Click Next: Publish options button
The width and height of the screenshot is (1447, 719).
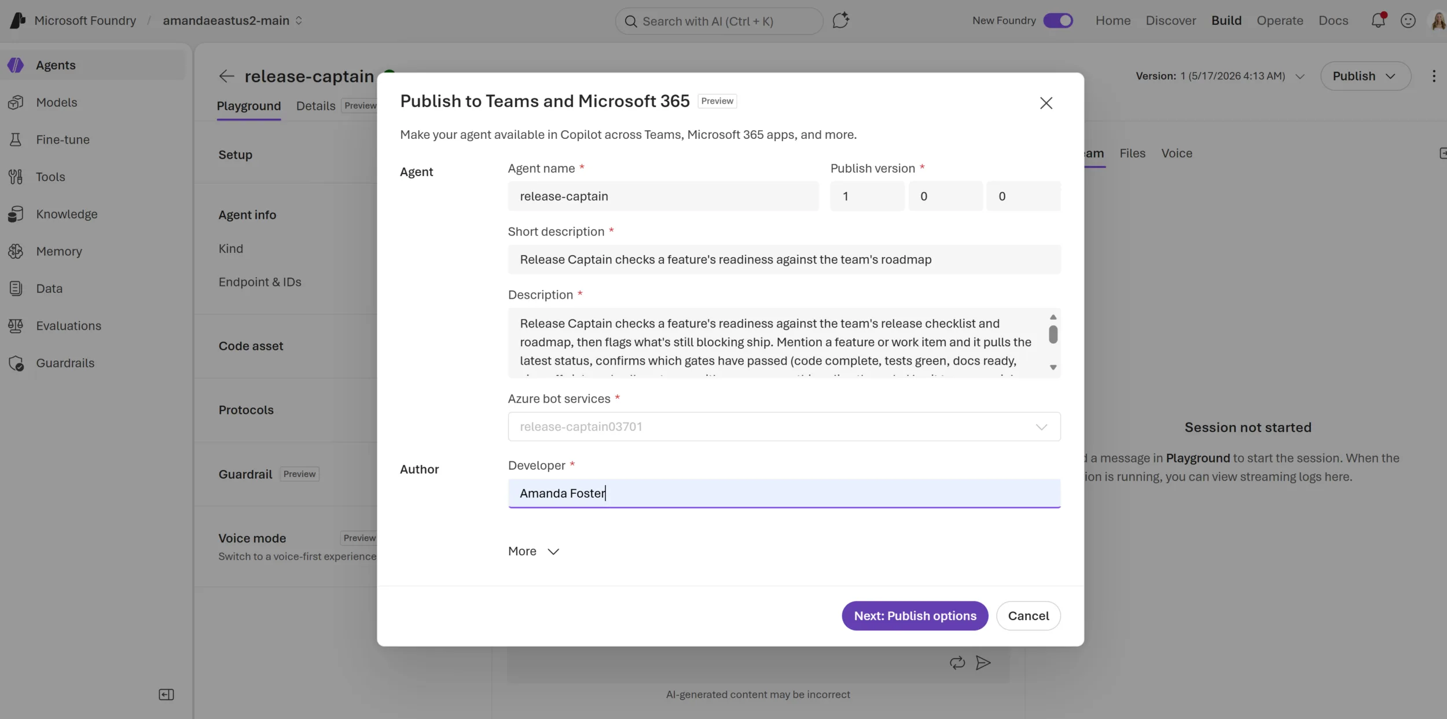[x=915, y=616]
